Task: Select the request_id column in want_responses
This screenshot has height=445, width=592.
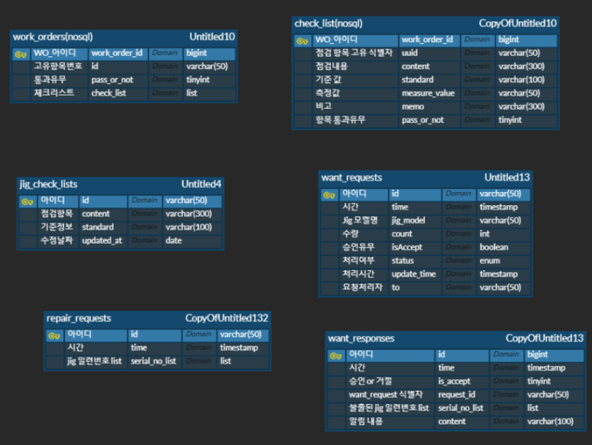Action: tap(456, 395)
